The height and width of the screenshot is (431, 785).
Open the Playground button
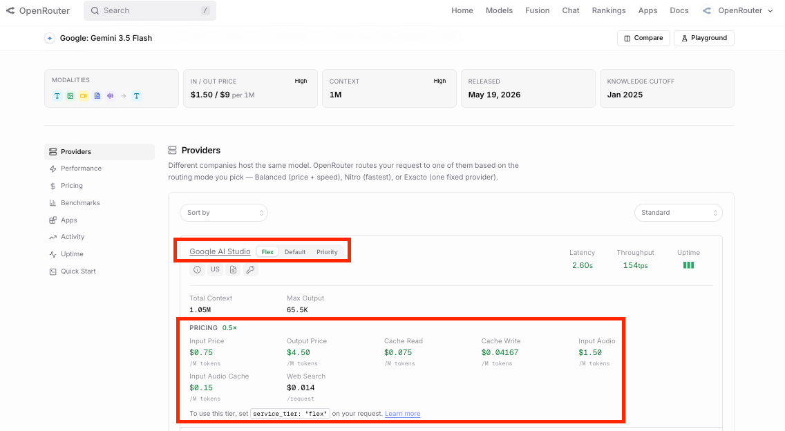(704, 38)
